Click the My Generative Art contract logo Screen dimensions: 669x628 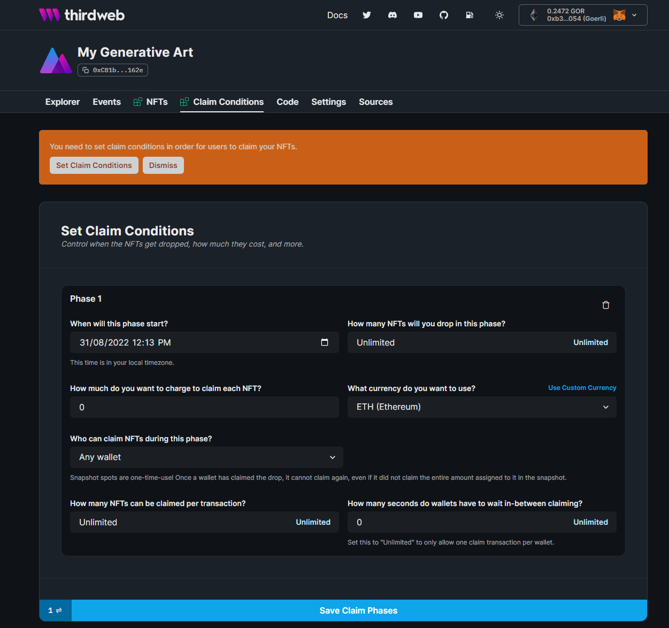56,60
